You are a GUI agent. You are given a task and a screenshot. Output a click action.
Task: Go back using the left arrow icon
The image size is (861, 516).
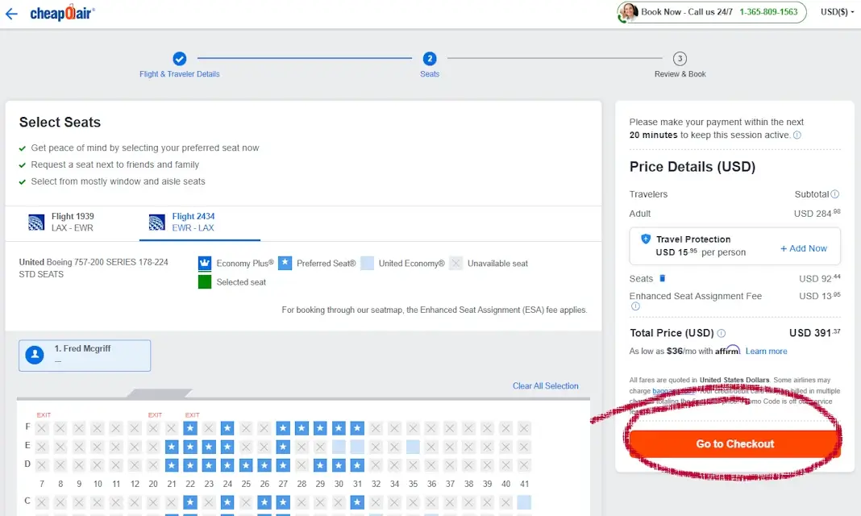[x=11, y=14]
